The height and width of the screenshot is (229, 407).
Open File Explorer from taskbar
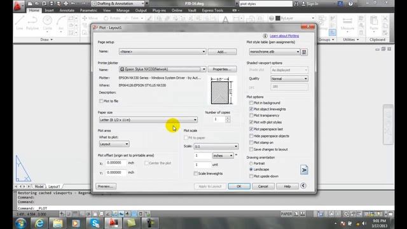click(x=57, y=223)
